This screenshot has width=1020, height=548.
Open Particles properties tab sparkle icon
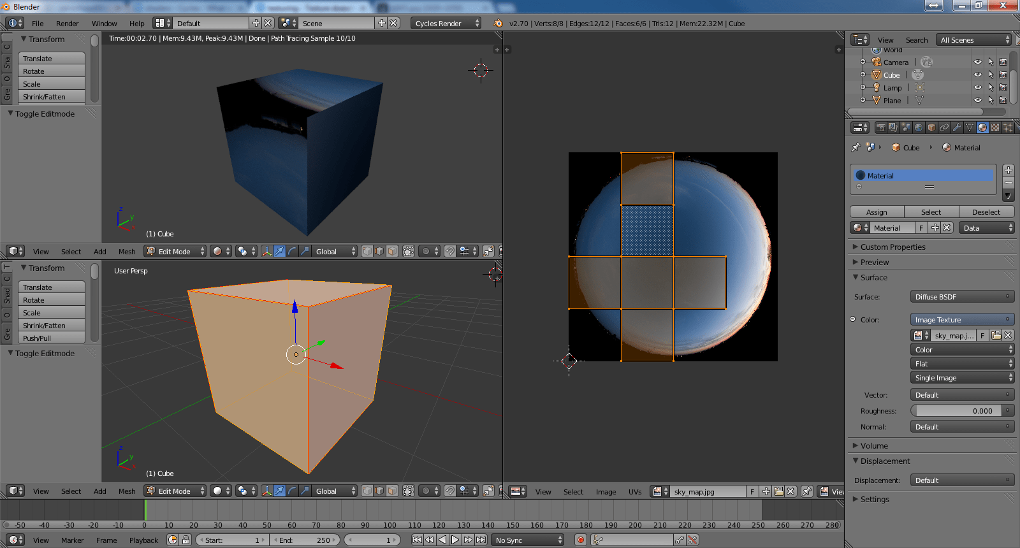coord(1008,127)
